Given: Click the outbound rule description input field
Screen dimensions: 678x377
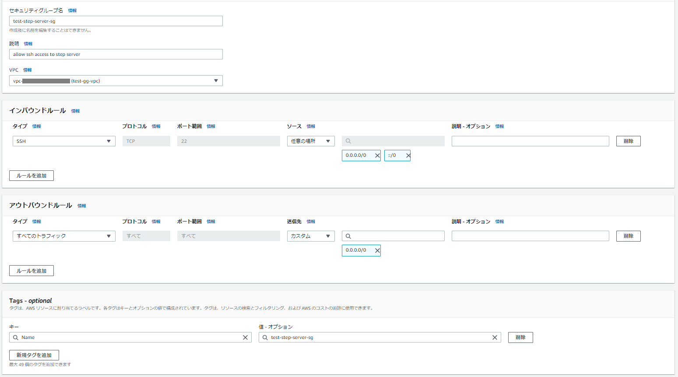Looking at the screenshot, I should pyautogui.click(x=530, y=236).
